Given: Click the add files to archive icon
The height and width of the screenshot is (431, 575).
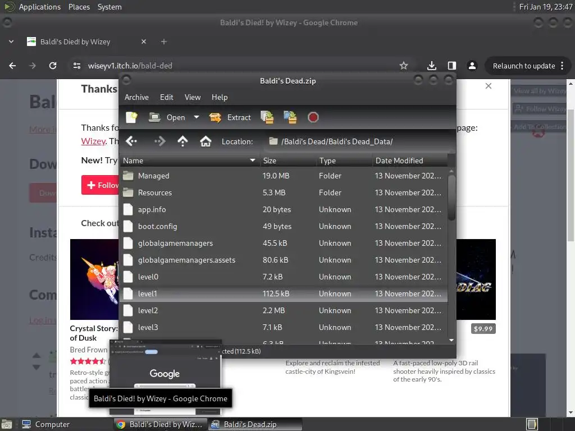Looking at the screenshot, I should 267,117.
